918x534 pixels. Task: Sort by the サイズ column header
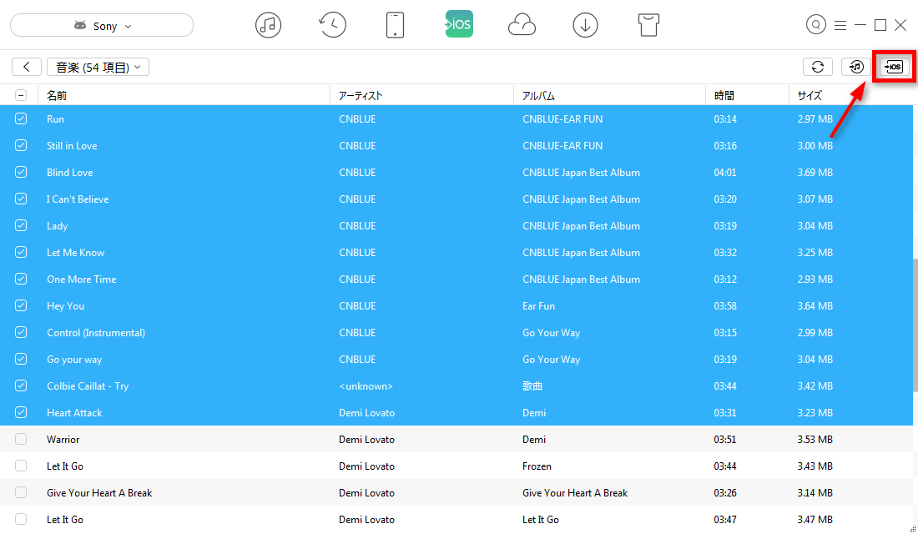tap(850, 95)
